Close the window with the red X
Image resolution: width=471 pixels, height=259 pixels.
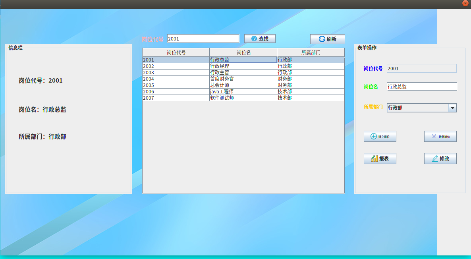tap(465, 3)
